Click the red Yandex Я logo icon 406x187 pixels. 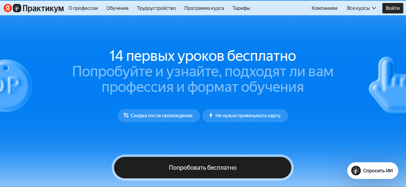point(8,8)
